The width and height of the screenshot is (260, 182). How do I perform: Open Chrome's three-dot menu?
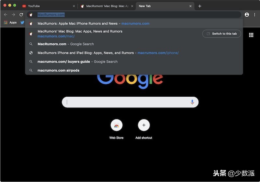pos(254,15)
